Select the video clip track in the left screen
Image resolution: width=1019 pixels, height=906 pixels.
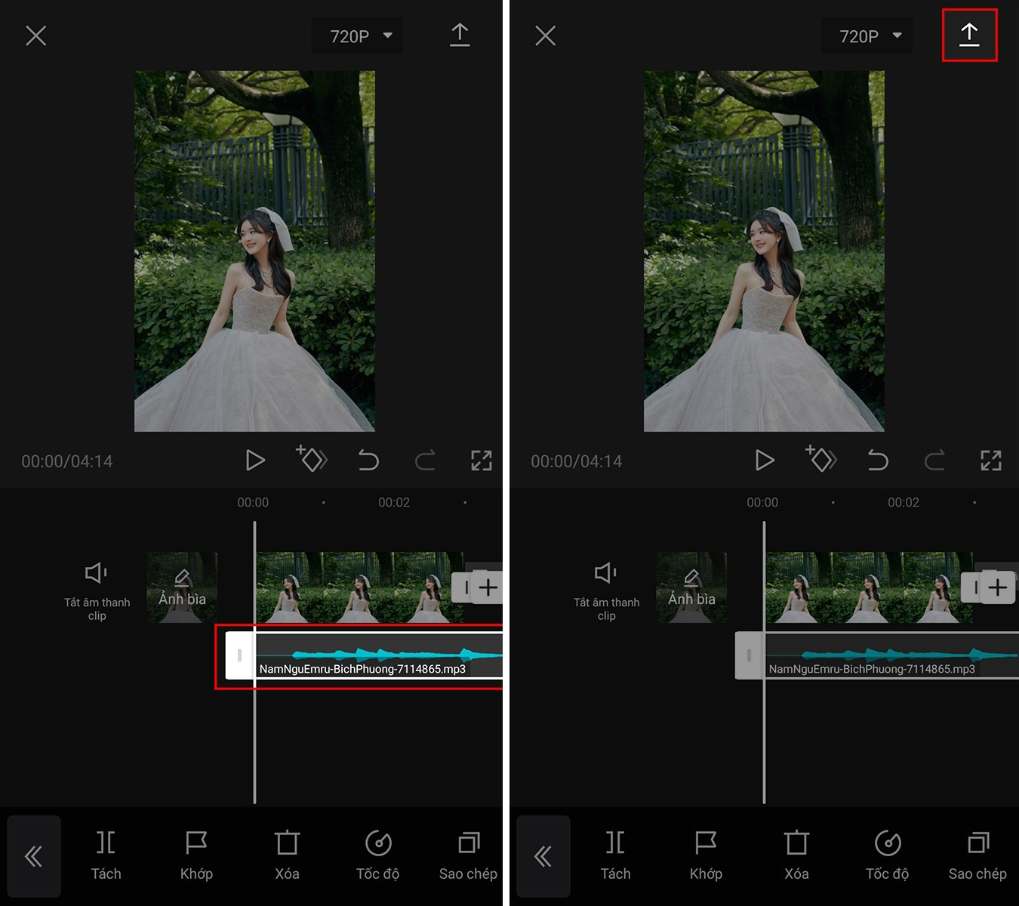(x=359, y=587)
